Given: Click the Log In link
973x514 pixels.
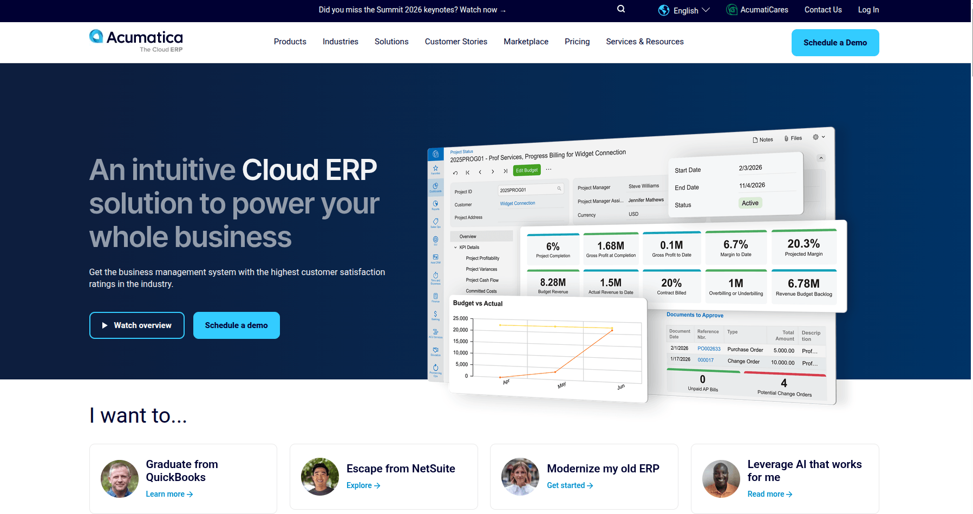Looking at the screenshot, I should [x=868, y=10].
